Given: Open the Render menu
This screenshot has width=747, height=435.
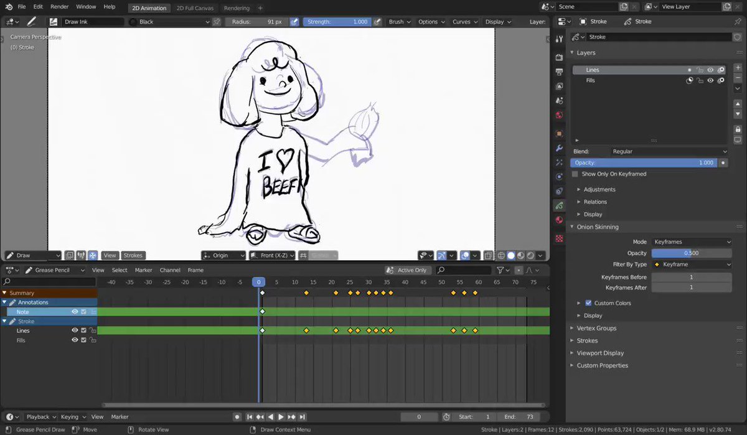Looking at the screenshot, I should pos(60,7).
